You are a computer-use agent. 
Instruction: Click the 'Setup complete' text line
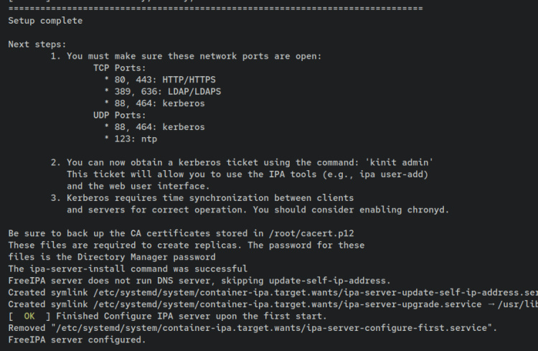pos(45,21)
